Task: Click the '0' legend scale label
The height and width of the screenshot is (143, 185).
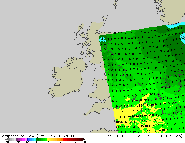Action: [36, 142]
